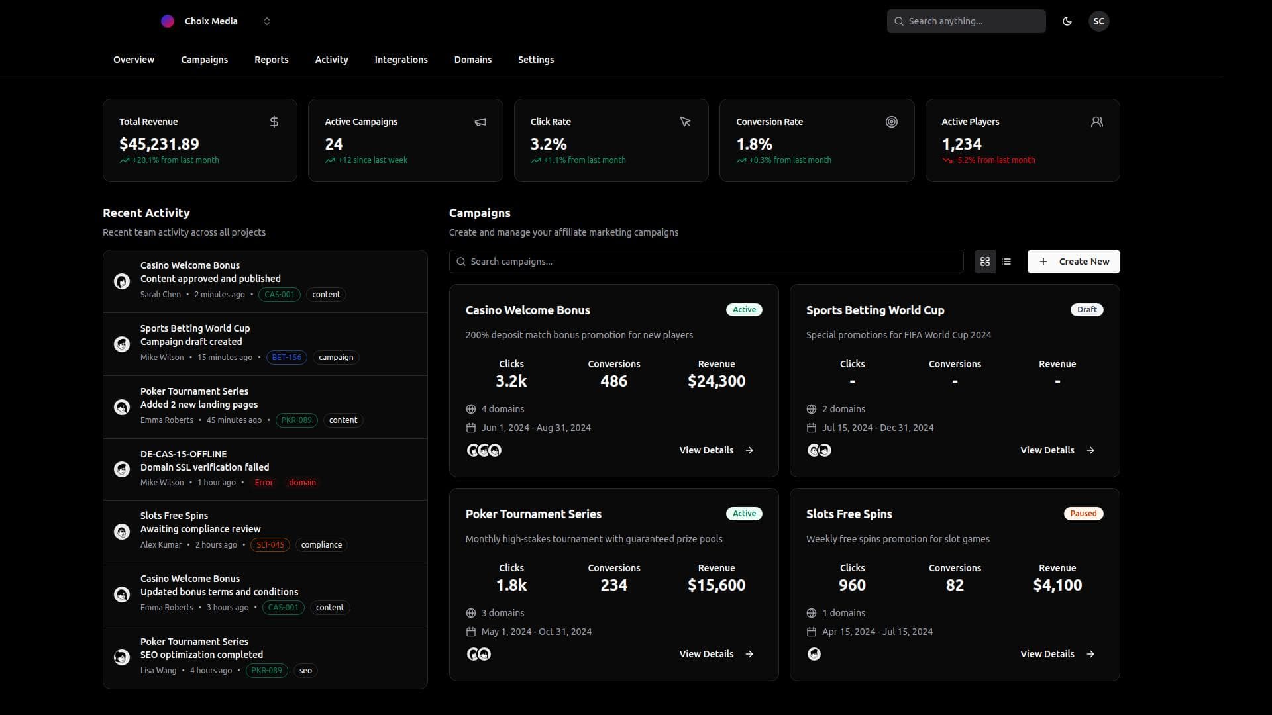The width and height of the screenshot is (1272, 715).
Task: Switch campaigns to list view
Action: [x=1006, y=262]
